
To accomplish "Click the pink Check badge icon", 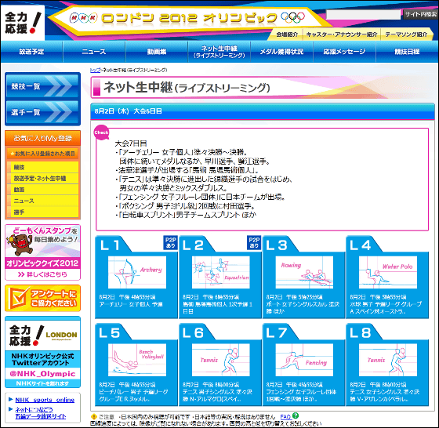I will [101, 132].
